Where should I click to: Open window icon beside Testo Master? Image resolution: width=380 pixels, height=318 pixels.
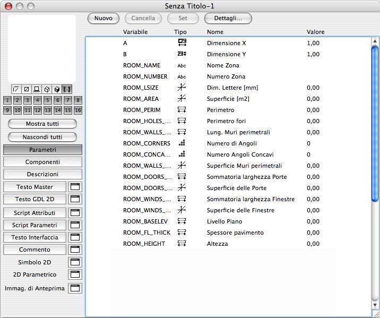click(x=75, y=187)
